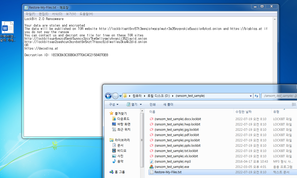Expand the chevron after 컴퓨터 in breadcrumb
297x178 pixels.
144,96
